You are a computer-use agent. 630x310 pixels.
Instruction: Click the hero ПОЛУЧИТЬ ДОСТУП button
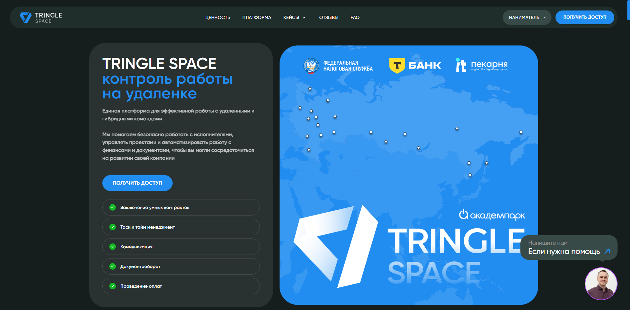pos(137,183)
